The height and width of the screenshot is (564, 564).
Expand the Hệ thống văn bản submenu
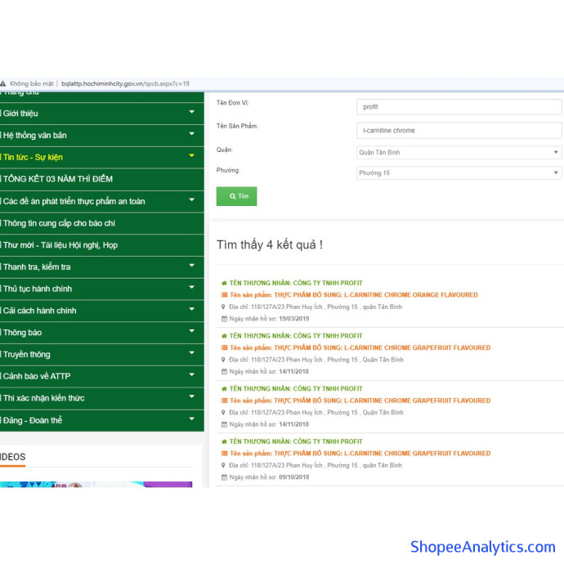pos(191,135)
